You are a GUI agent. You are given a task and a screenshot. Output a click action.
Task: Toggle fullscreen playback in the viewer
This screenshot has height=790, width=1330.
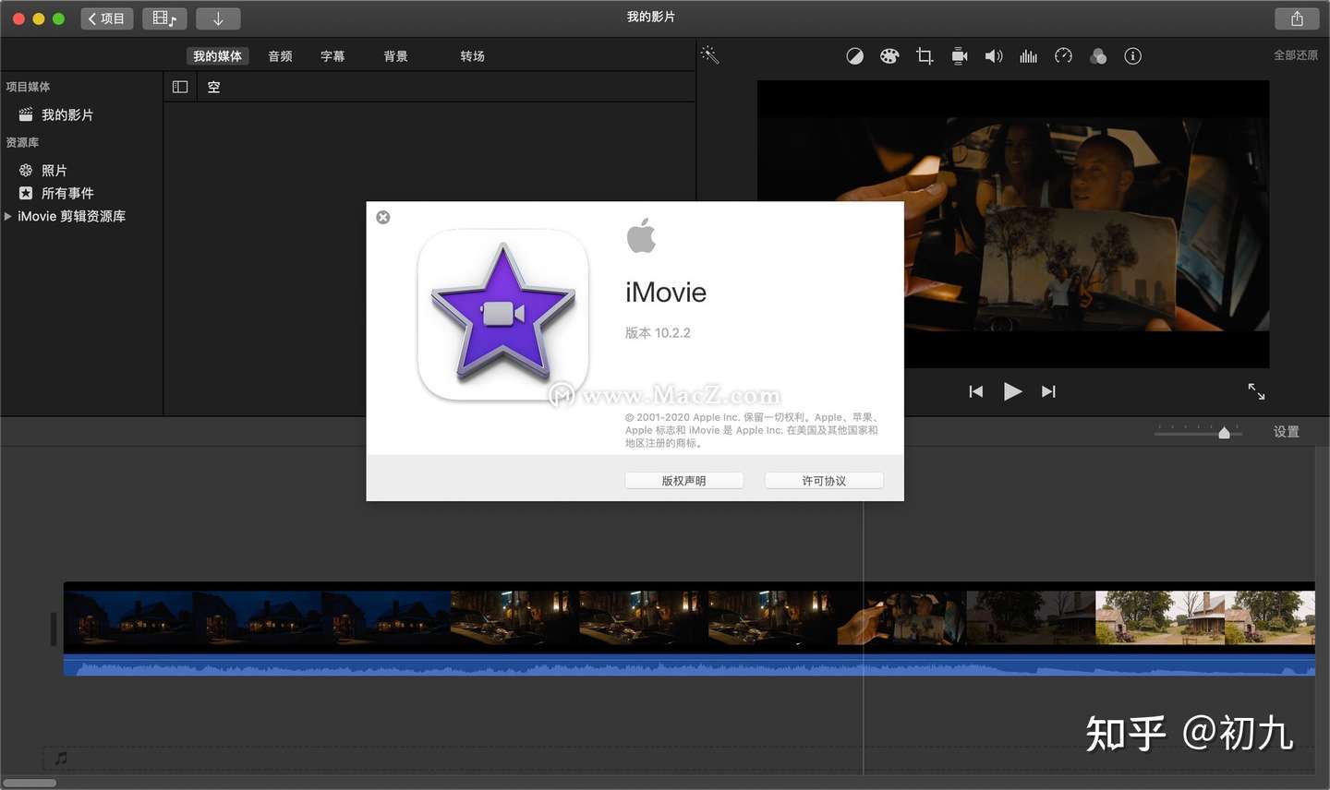click(x=1256, y=391)
